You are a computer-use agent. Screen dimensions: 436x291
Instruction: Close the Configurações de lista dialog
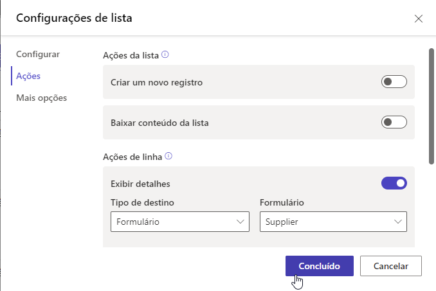click(419, 18)
